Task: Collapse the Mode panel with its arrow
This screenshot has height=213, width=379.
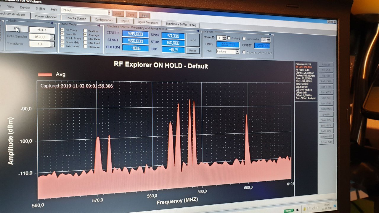Action: click(x=51, y=23)
